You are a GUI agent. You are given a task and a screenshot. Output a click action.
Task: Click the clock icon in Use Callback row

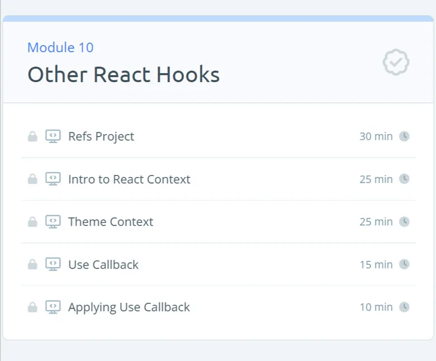click(x=404, y=264)
